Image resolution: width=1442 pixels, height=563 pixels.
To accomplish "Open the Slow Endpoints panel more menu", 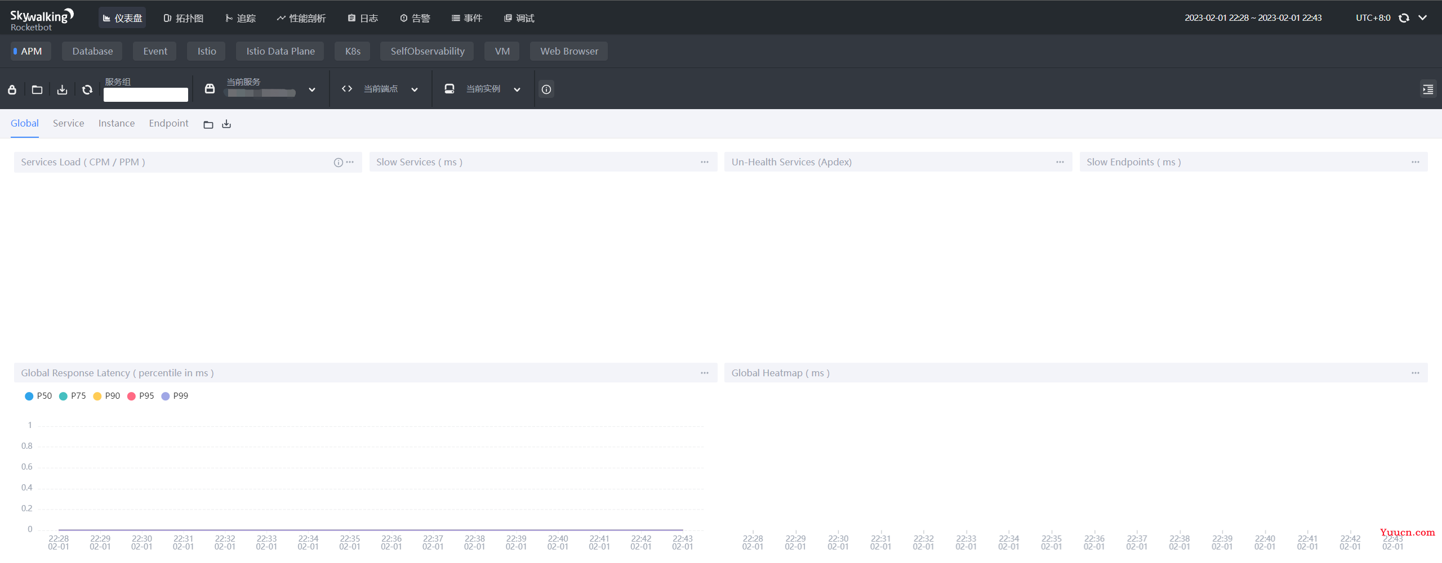I will pyautogui.click(x=1416, y=162).
